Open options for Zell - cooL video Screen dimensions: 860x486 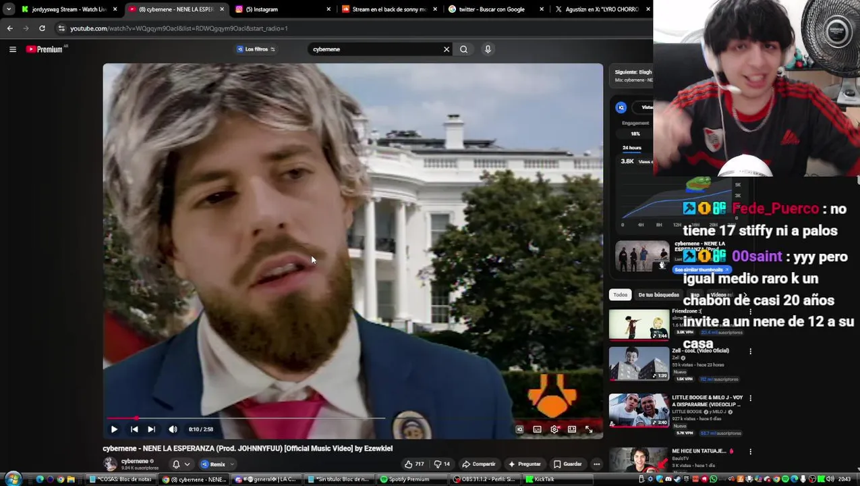750,351
